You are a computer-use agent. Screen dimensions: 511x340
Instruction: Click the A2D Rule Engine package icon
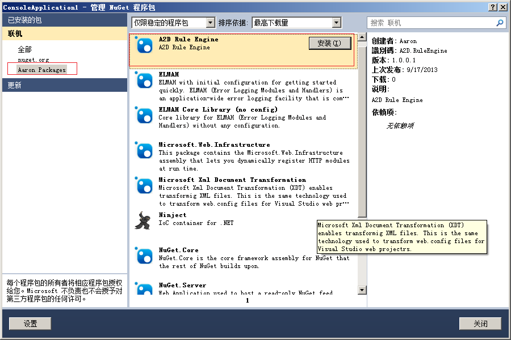[144, 45]
